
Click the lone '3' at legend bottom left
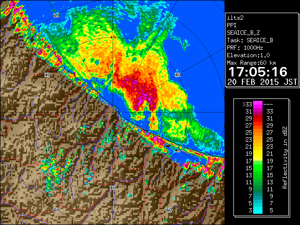(x=250, y=210)
